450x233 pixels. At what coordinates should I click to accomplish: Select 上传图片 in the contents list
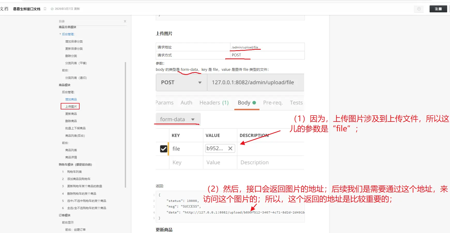pos(71,107)
